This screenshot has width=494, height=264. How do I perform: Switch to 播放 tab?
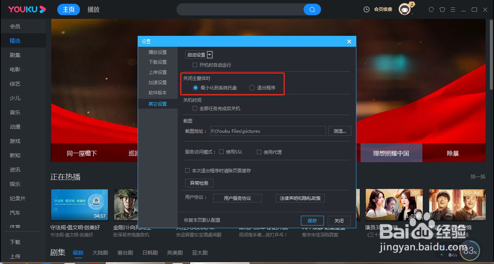coord(94,9)
